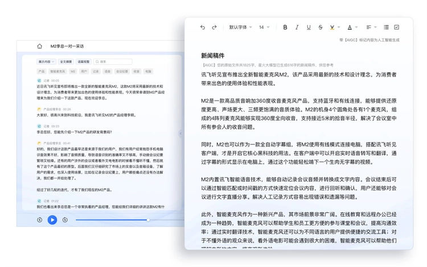
Task: Expand the 展示内容 dropdown
Action: [46, 61]
